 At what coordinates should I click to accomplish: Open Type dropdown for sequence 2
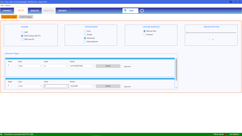tap(30, 86)
